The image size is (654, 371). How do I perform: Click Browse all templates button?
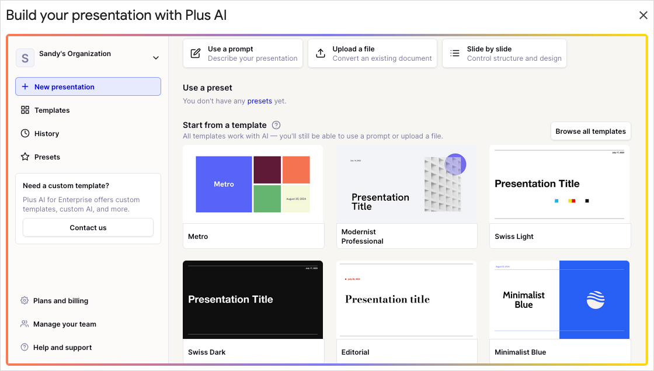(x=590, y=131)
